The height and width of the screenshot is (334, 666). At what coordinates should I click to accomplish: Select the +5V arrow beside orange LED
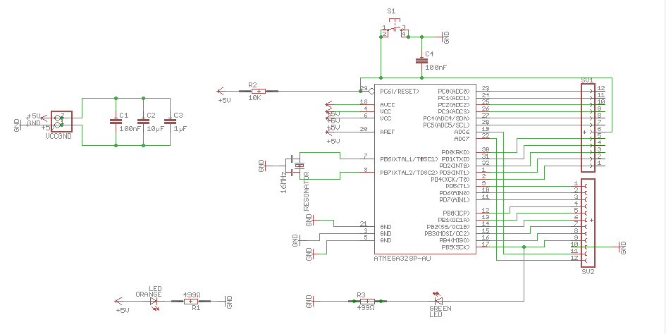point(119,302)
